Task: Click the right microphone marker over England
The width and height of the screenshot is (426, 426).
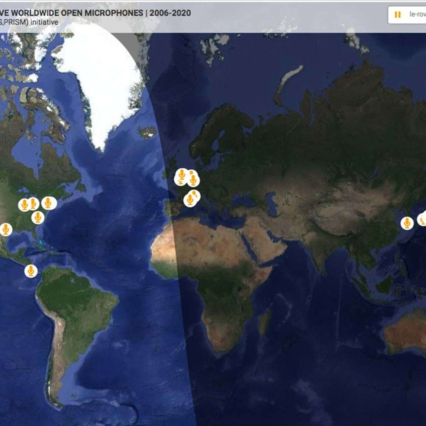Action: point(193,180)
